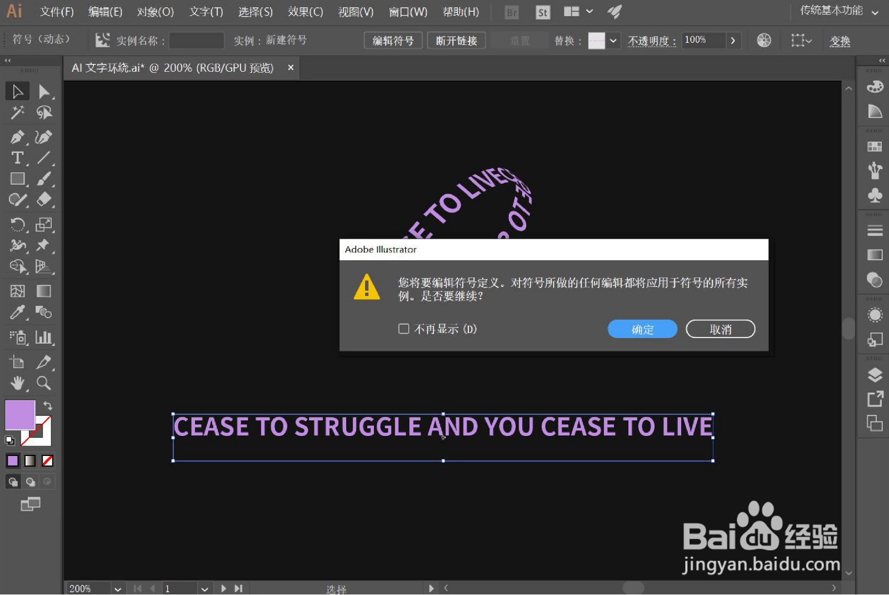The height and width of the screenshot is (595, 889).
Task: Open the 效果 menu
Action: point(305,12)
